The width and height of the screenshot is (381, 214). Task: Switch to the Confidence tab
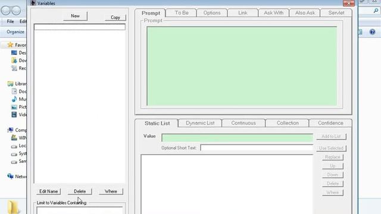click(x=330, y=123)
